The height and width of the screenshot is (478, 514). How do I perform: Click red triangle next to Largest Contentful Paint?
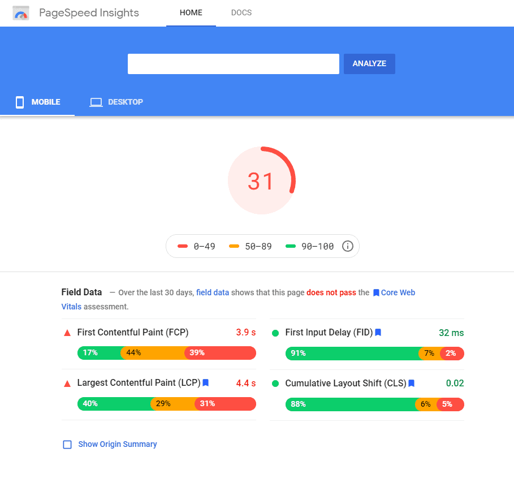(67, 384)
